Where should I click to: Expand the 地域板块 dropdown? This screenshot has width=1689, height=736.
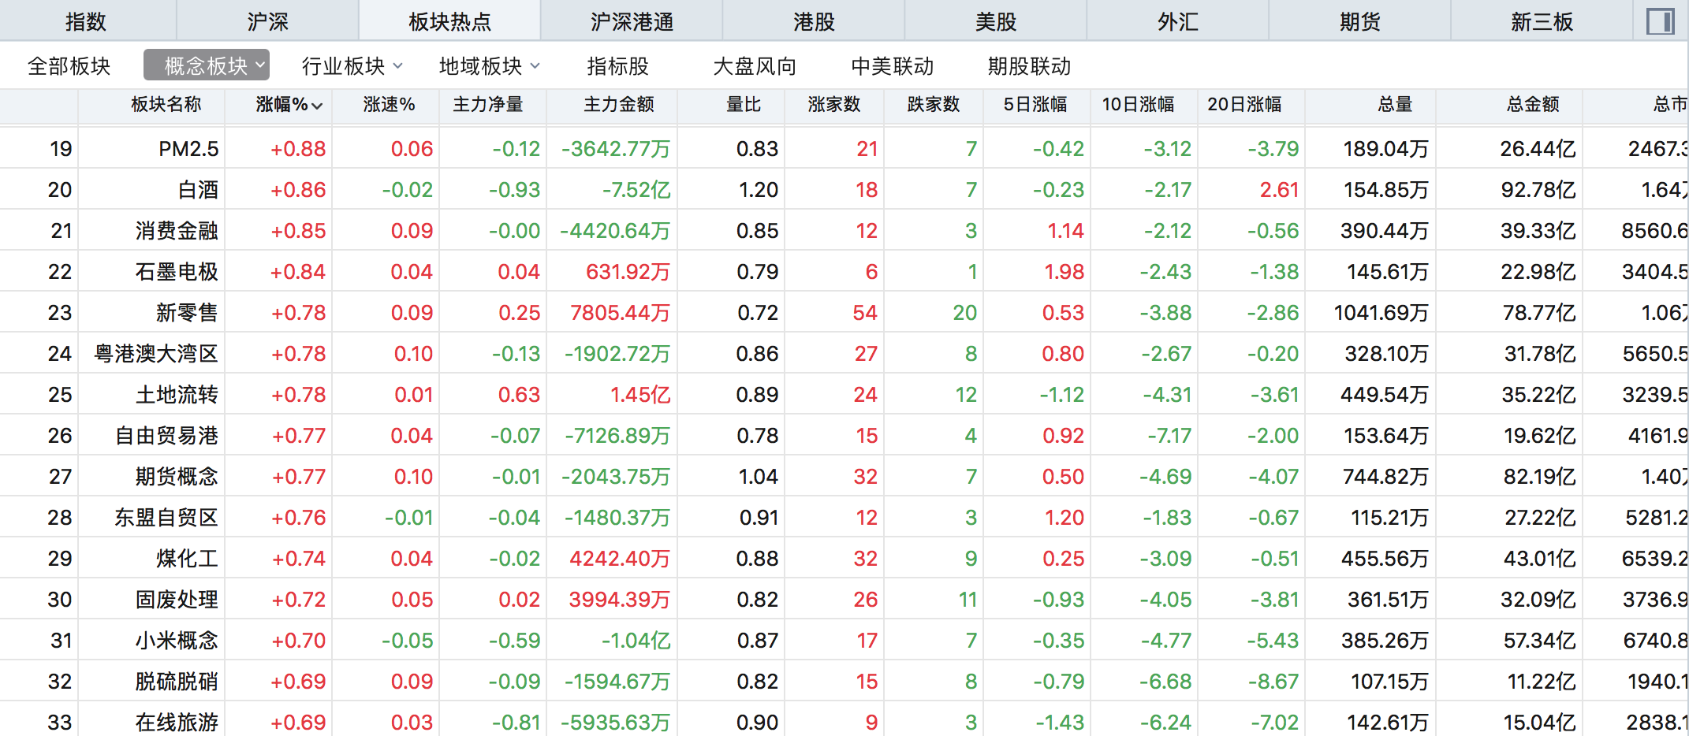click(489, 66)
